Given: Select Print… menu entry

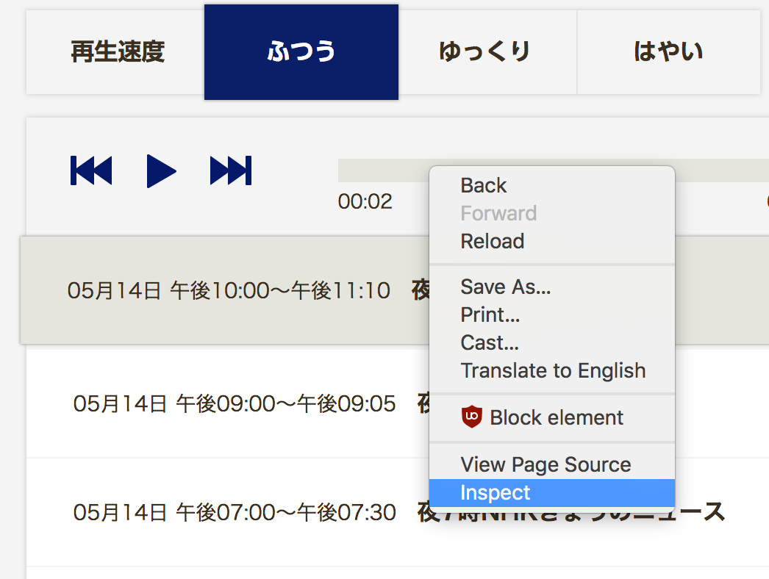Looking at the screenshot, I should [x=551, y=314].
